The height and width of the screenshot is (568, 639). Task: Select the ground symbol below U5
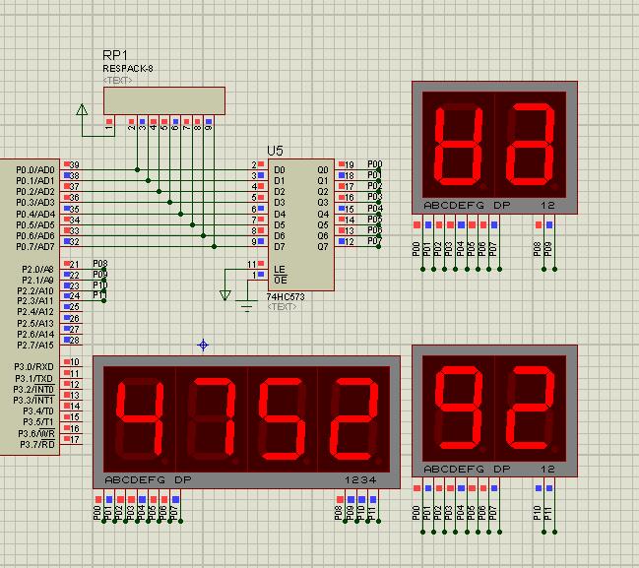click(247, 306)
